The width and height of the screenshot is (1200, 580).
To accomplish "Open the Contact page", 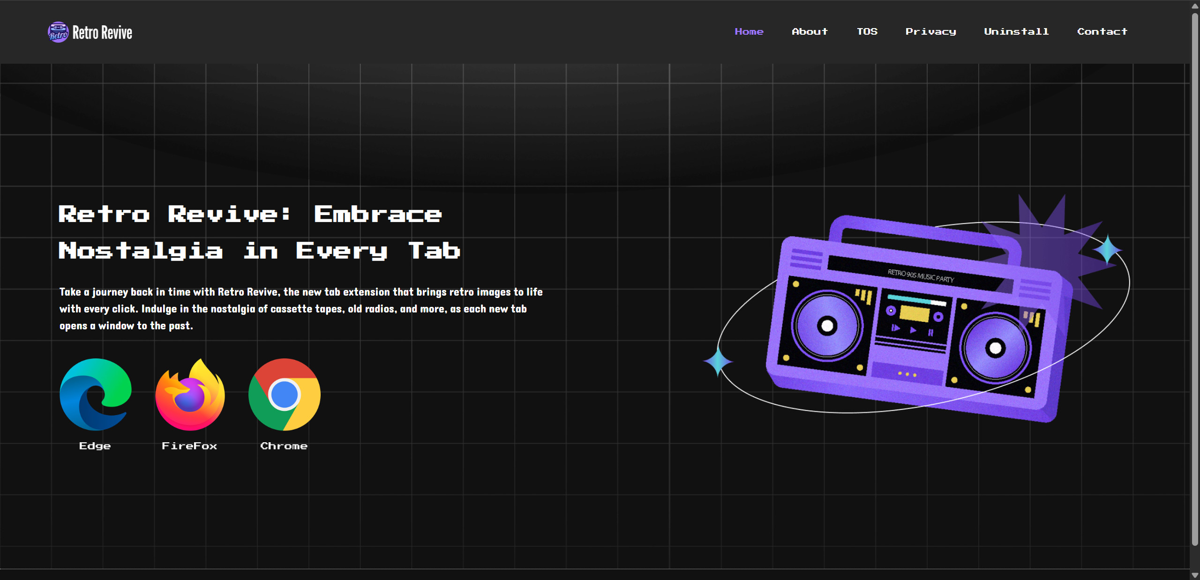I will coord(1102,31).
